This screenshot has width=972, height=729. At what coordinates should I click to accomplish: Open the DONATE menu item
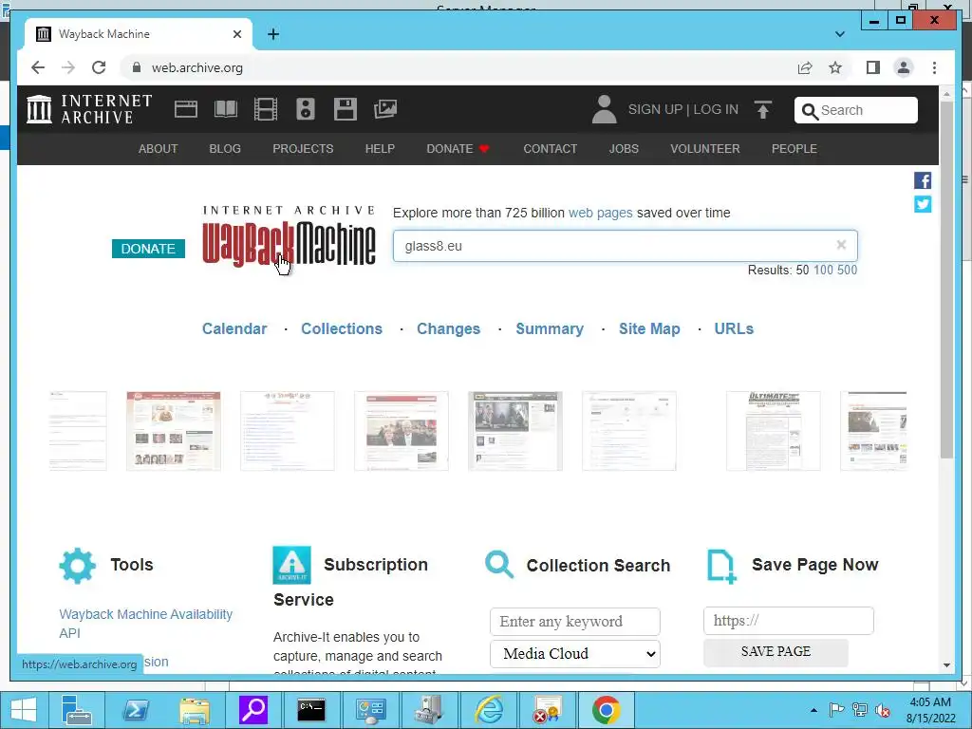click(458, 149)
